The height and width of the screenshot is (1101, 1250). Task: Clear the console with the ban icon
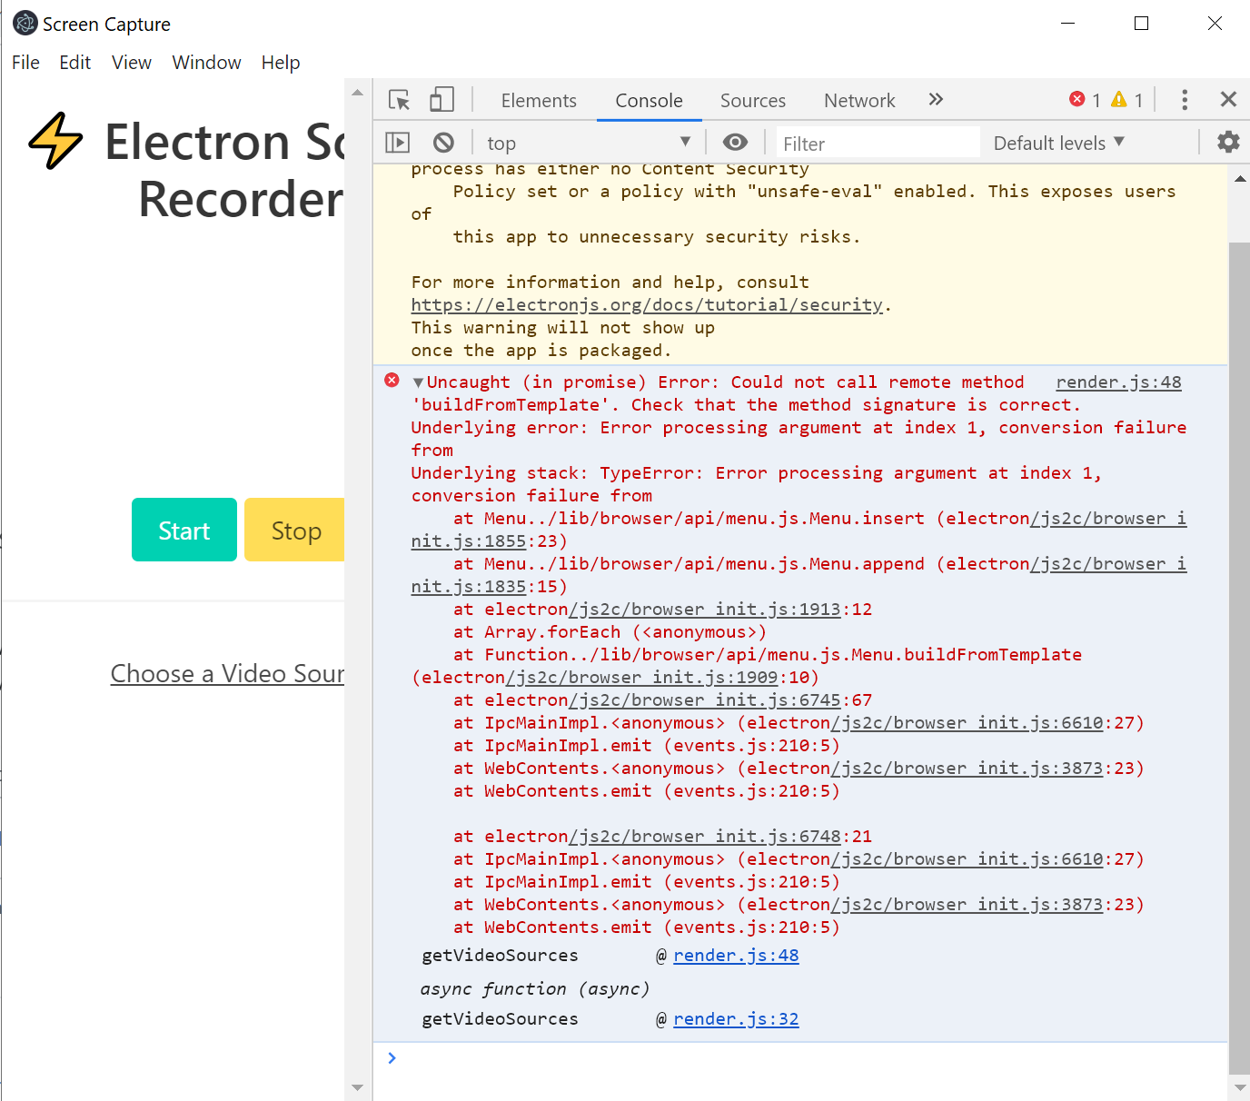[443, 143]
